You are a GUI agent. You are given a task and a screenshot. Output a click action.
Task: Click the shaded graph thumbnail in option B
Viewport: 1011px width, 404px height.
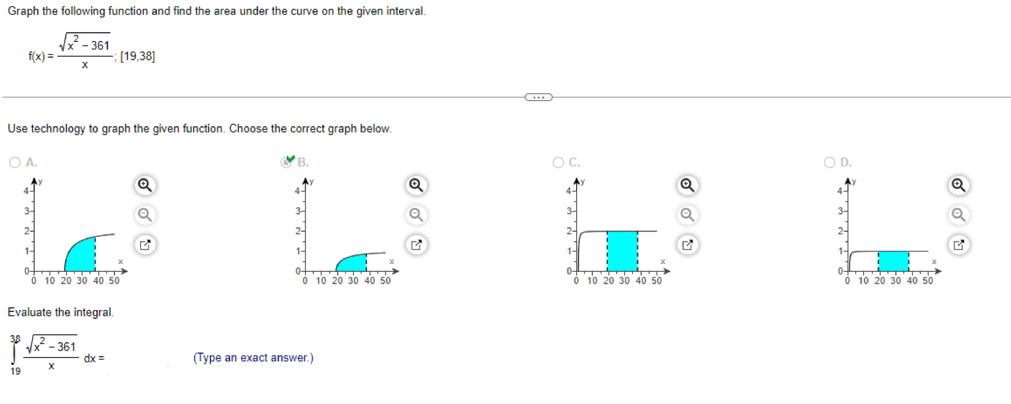[x=350, y=258]
